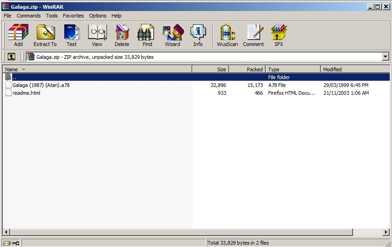Image resolution: width=392 pixels, height=247 pixels.
Task: Select the readme.html file
Action: (x=26, y=93)
